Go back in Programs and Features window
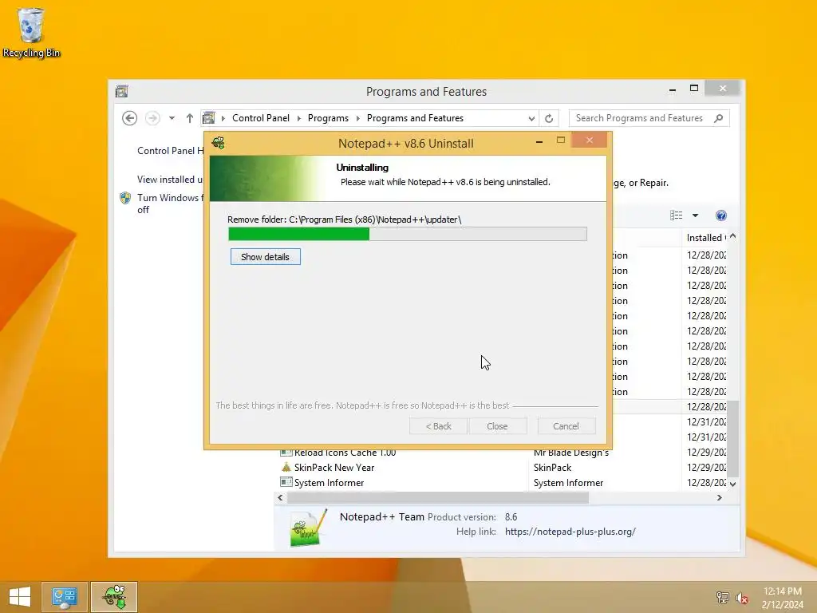817x613 pixels. 130,118
